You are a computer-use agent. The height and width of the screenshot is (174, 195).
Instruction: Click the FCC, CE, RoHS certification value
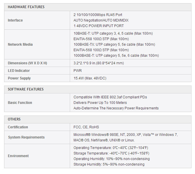86,127
